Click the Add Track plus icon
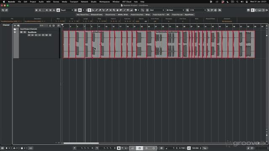This screenshot has height=151, width=269. point(15,26)
